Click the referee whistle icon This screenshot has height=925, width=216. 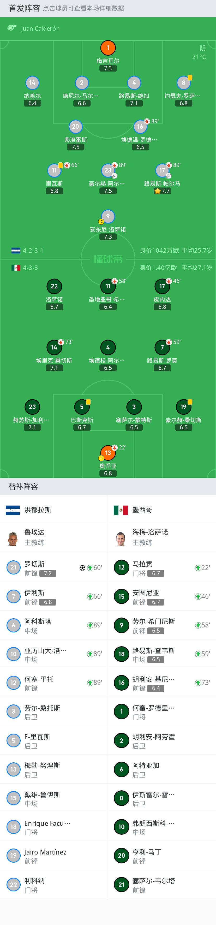pos(12,28)
